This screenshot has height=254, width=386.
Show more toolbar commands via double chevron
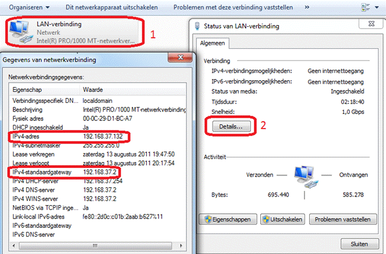click(x=307, y=7)
